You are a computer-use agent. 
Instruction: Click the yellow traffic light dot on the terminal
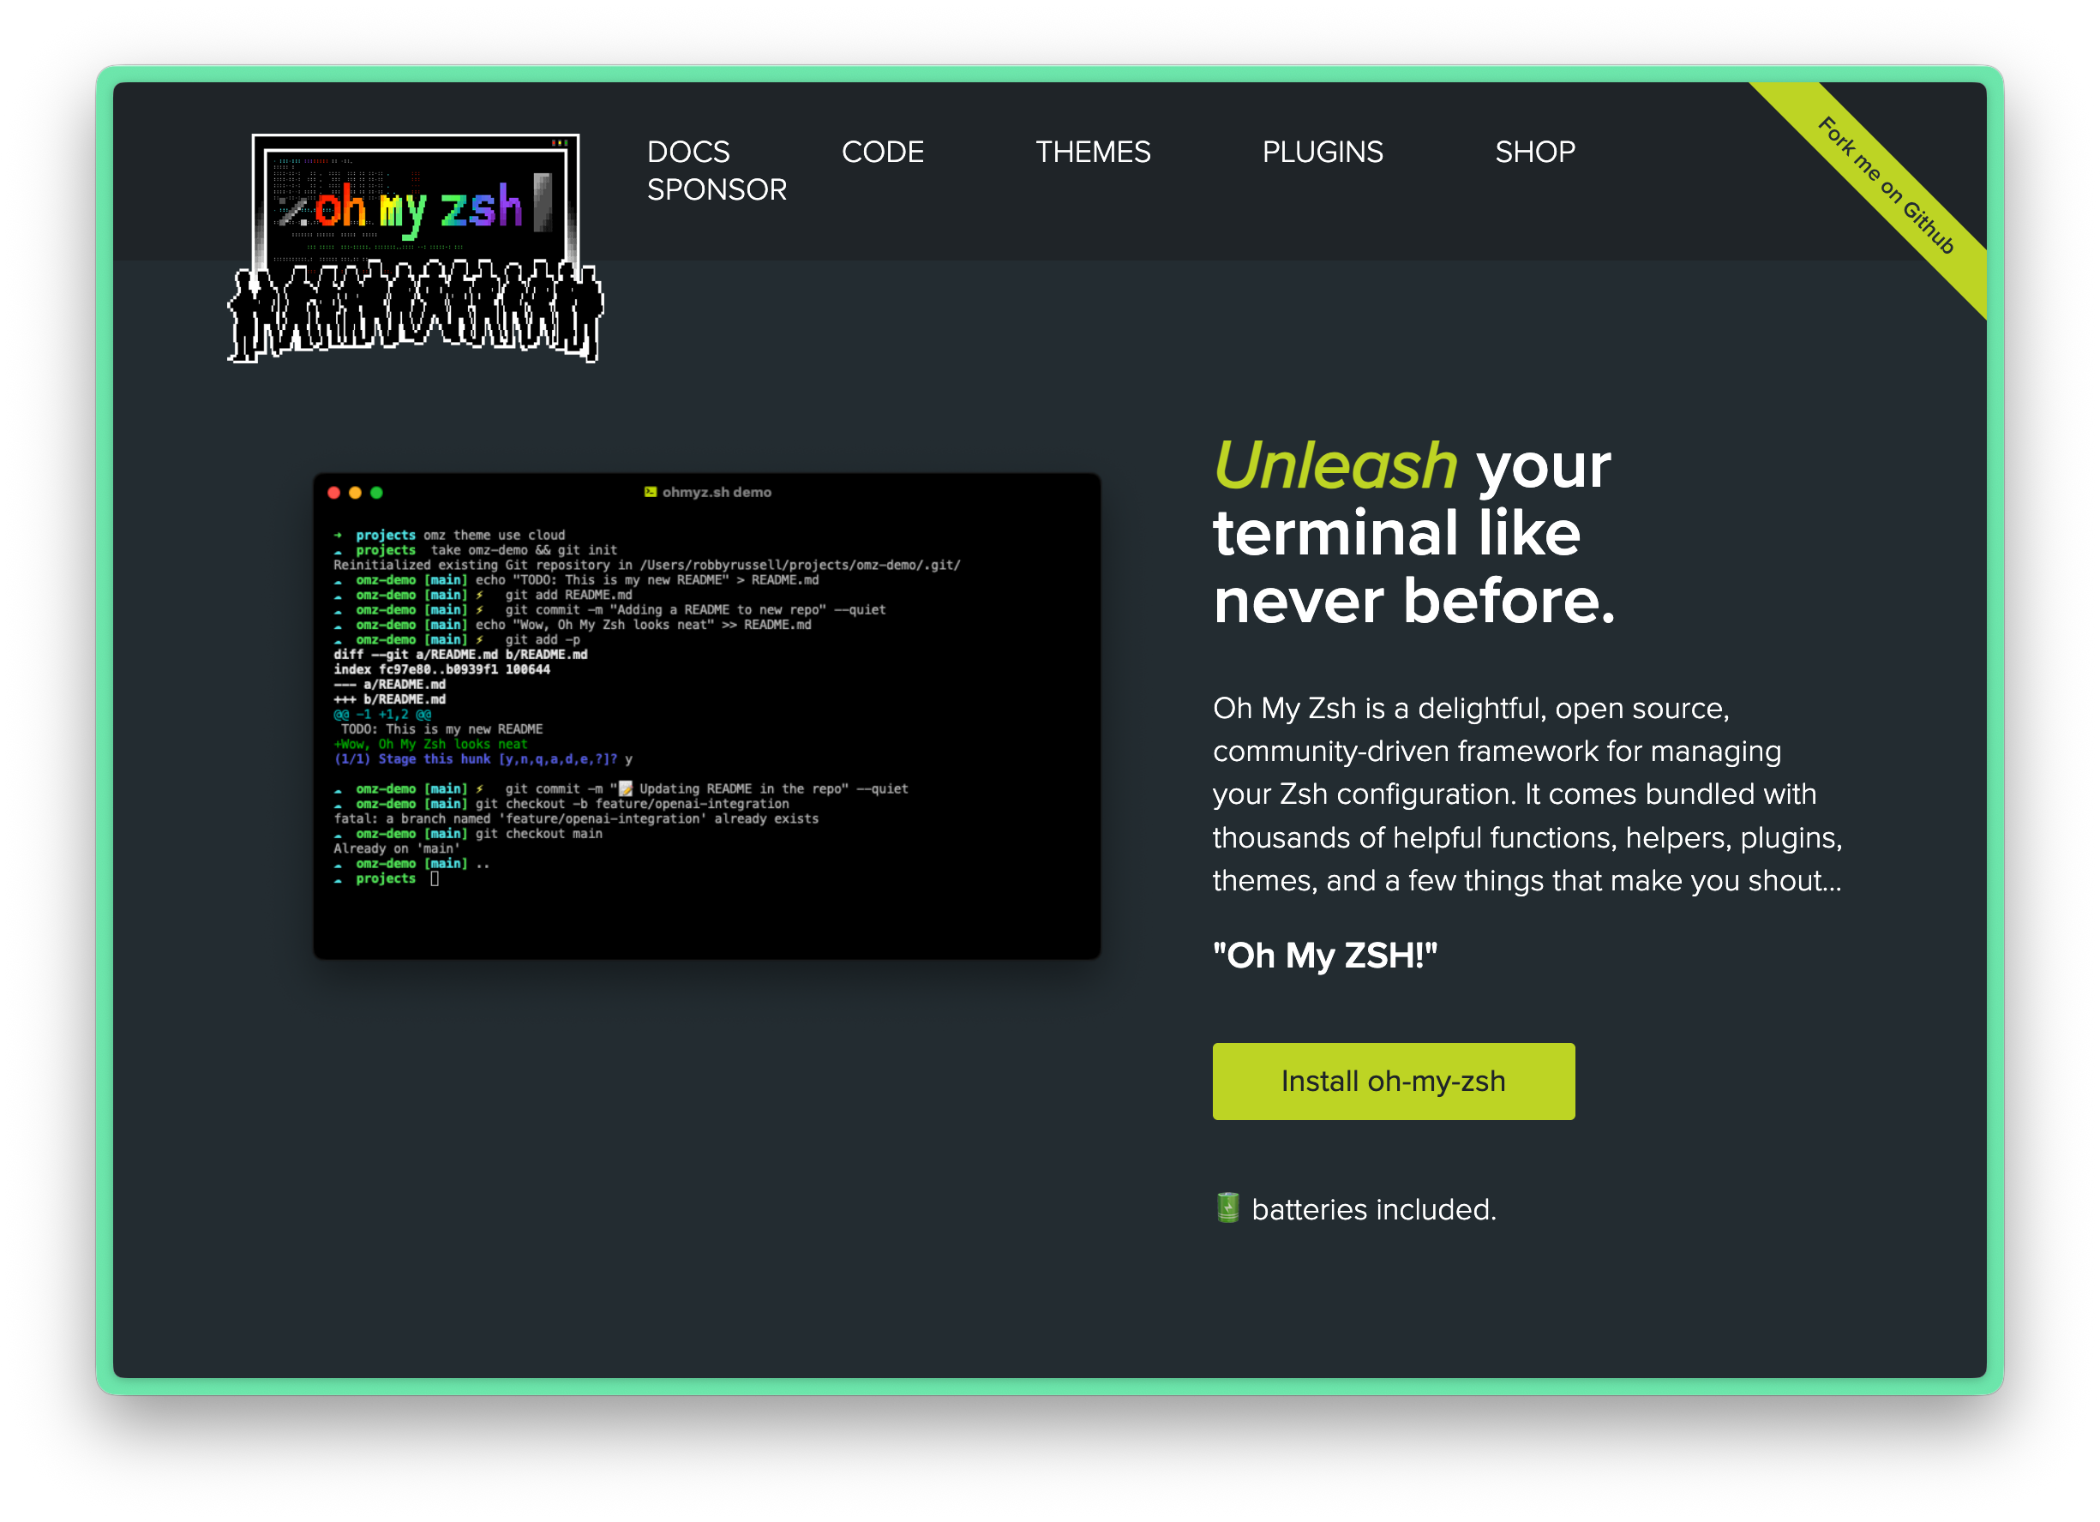point(355,493)
